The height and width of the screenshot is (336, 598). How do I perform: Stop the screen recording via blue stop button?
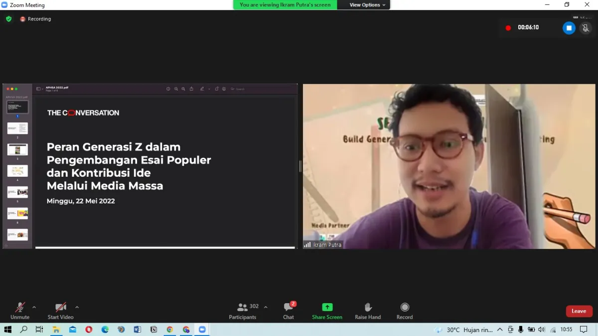pyautogui.click(x=569, y=28)
